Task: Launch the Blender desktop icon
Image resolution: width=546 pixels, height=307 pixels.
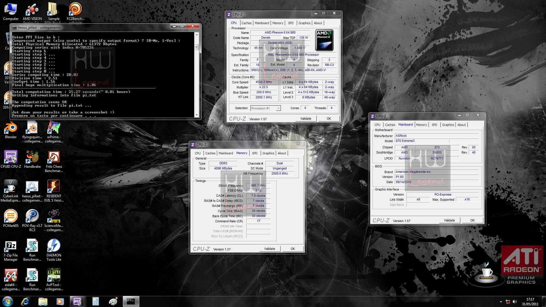Action: click(11, 130)
